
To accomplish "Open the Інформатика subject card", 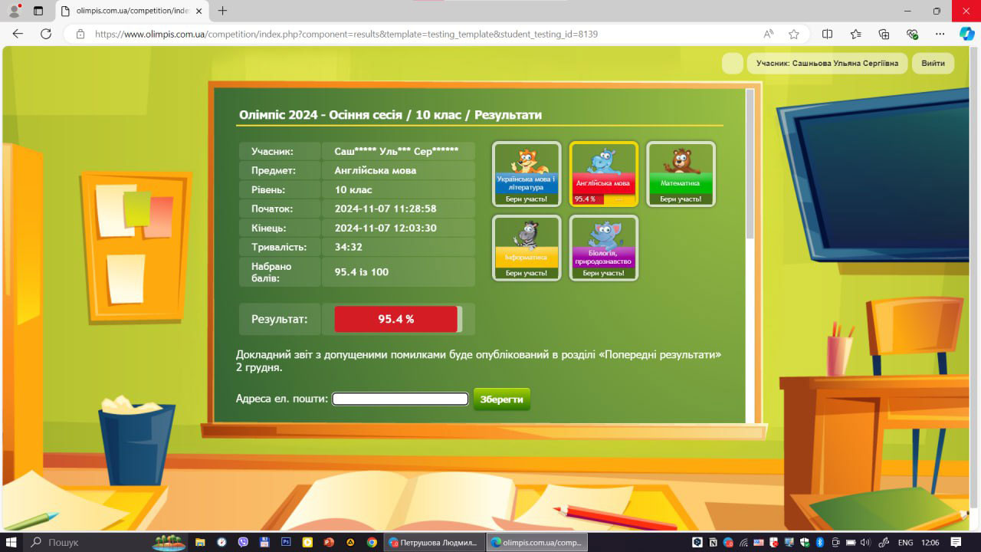I will [527, 248].
